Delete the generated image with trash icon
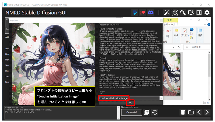 pos(183,112)
